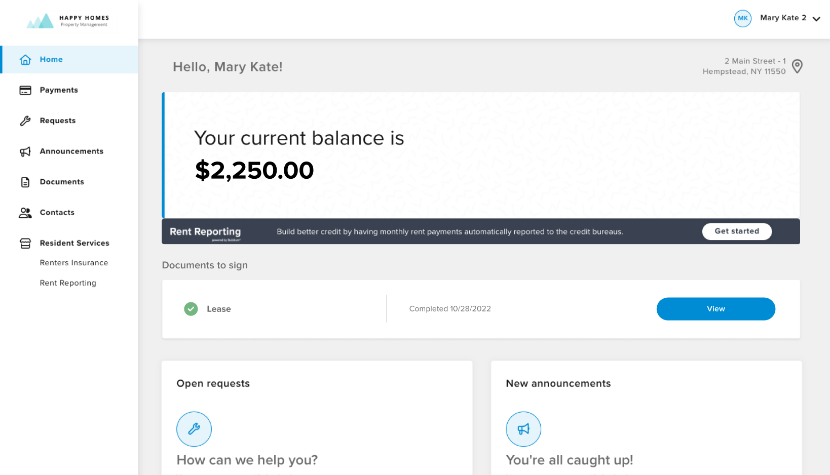Viewport: 830px width, 475px height.
Task: Click the Happy Homes logo
Action: [x=68, y=21]
